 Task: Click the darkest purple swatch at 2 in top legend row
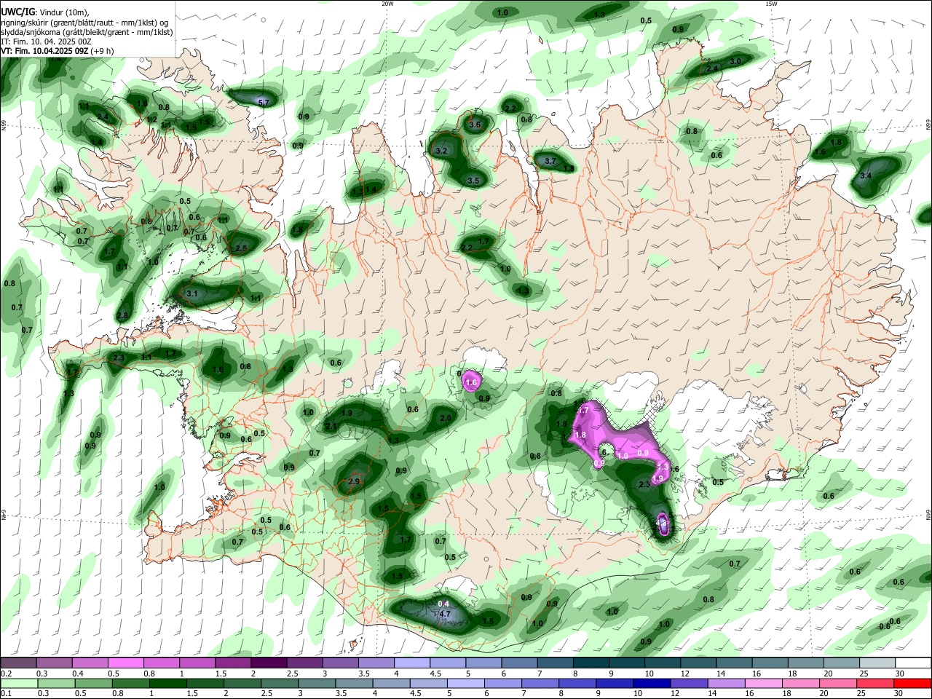click(x=269, y=663)
